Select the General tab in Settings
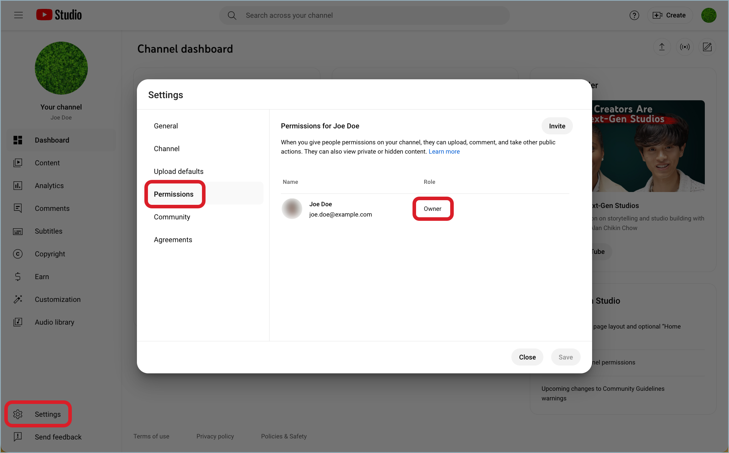Viewport: 729px width, 453px height. click(166, 126)
